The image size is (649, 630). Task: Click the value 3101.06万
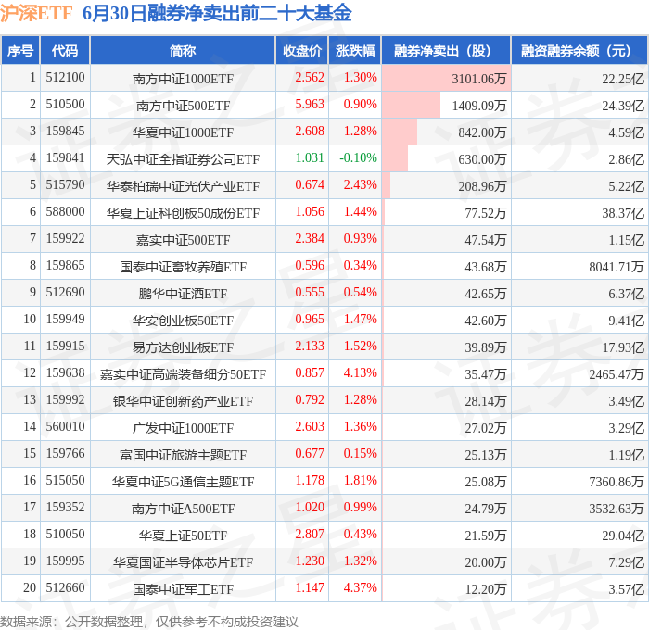point(479,79)
